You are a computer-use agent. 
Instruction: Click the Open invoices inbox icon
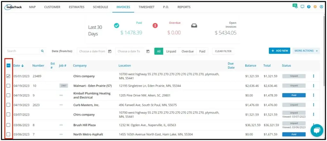pos(194,25)
